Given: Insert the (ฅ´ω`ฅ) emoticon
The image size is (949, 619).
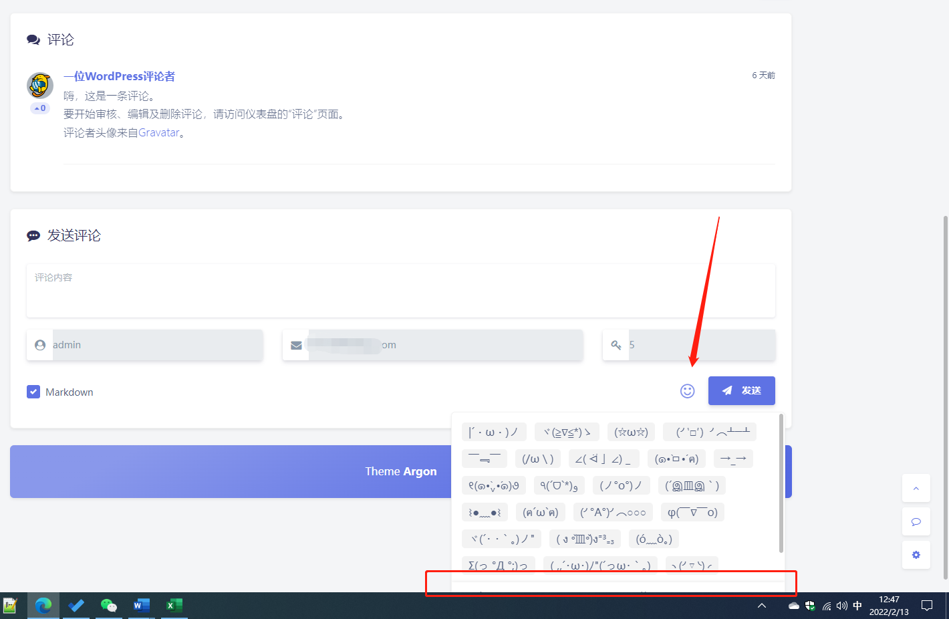Looking at the screenshot, I should [541, 512].
